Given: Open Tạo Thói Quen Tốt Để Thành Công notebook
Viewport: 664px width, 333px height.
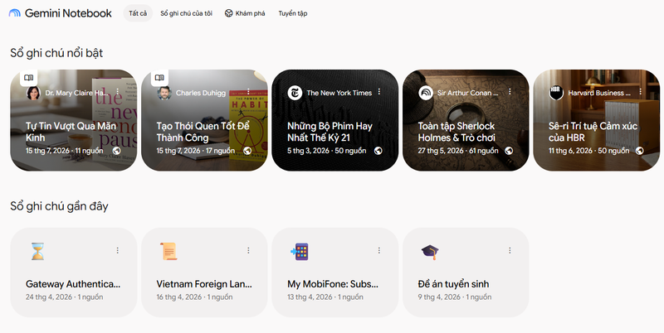Looking at the screenshot, I should (204, 120).
